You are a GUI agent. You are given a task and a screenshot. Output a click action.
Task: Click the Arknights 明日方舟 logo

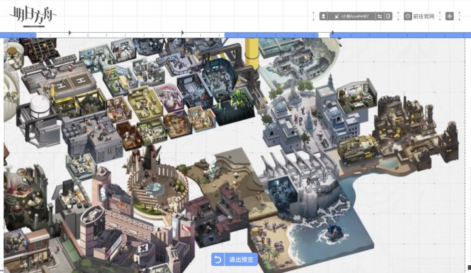33,16
